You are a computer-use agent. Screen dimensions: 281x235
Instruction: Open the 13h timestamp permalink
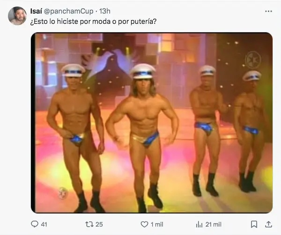[105, 11]
